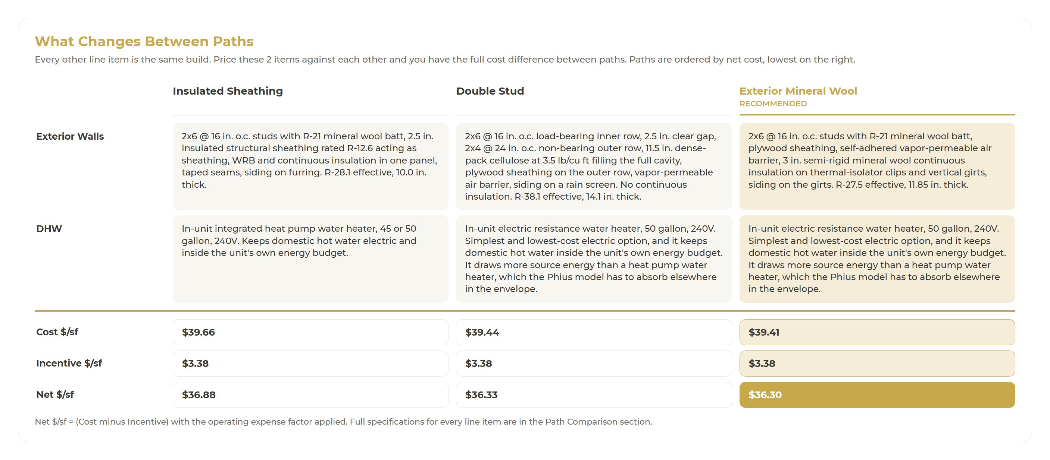Image resolution: width=1050 pixels, height=460 pixels.
Task: Click the DHW row label
Action: click(x=49, y=229)
